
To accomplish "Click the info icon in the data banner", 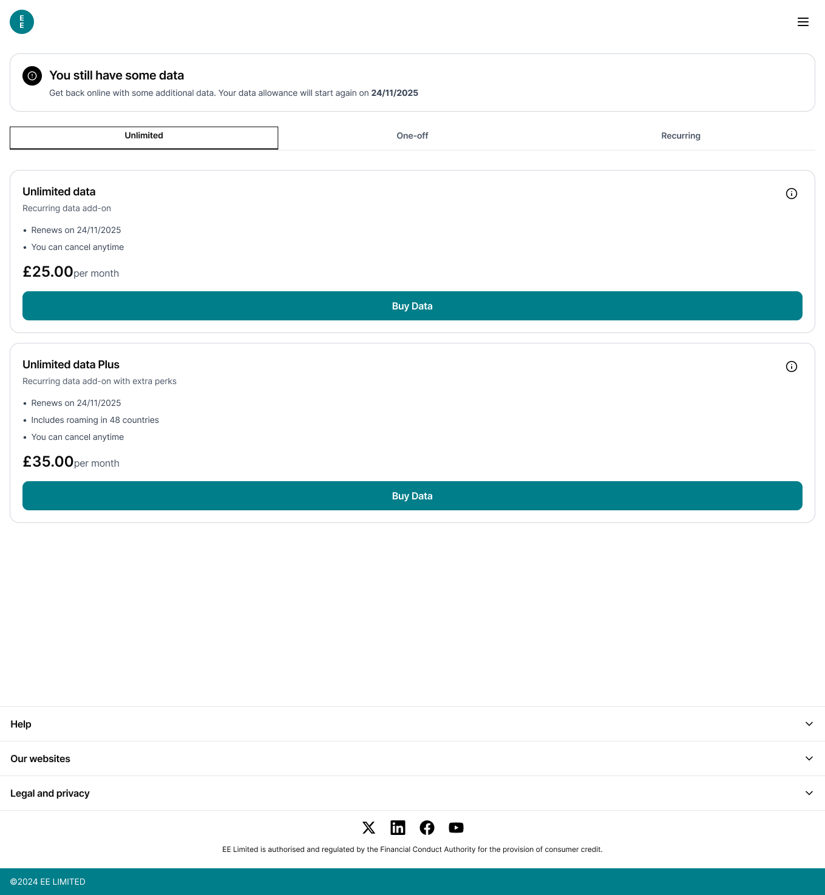I will tap(32, 75).
